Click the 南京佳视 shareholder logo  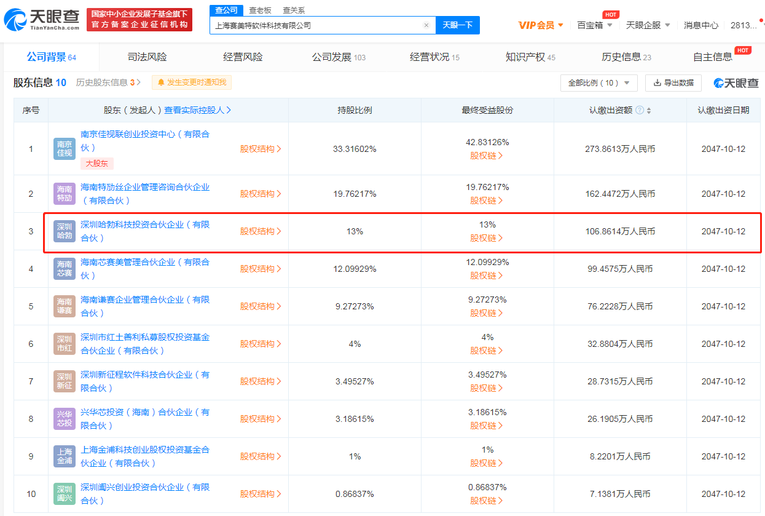pos(64,149)
